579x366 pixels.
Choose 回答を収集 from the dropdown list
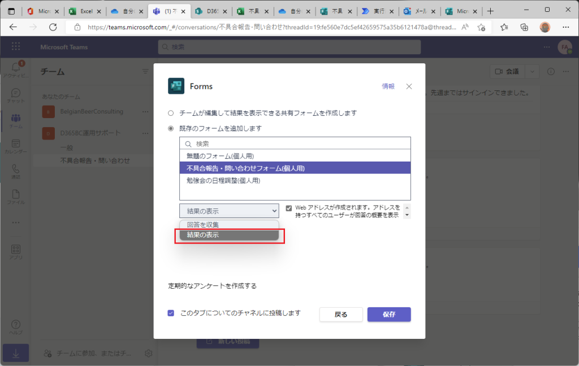tap(229, 225)
